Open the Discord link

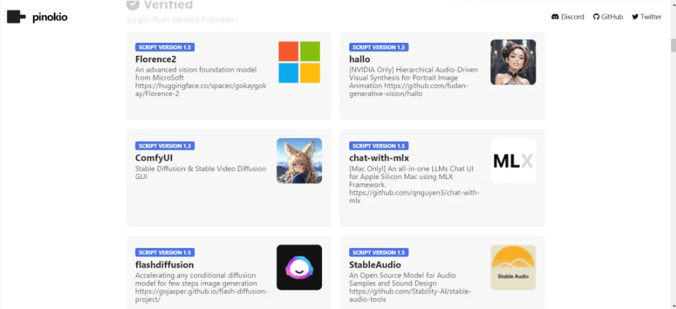(567, 17)
